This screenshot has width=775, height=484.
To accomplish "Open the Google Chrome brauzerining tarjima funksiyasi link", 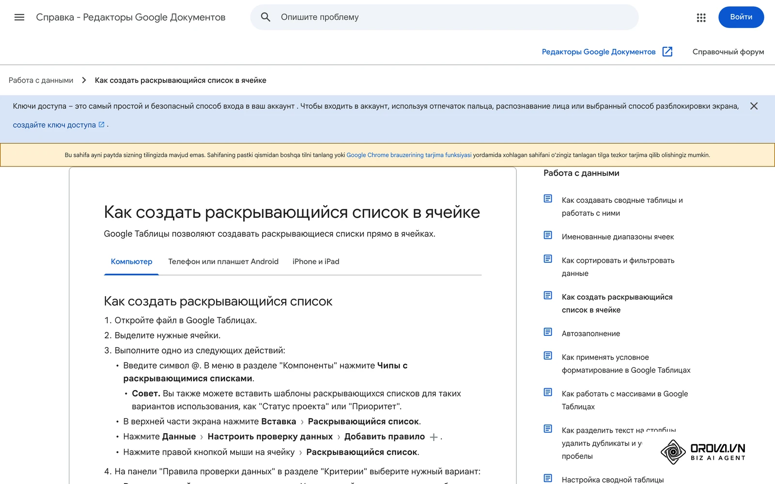I will click(409, 155).
